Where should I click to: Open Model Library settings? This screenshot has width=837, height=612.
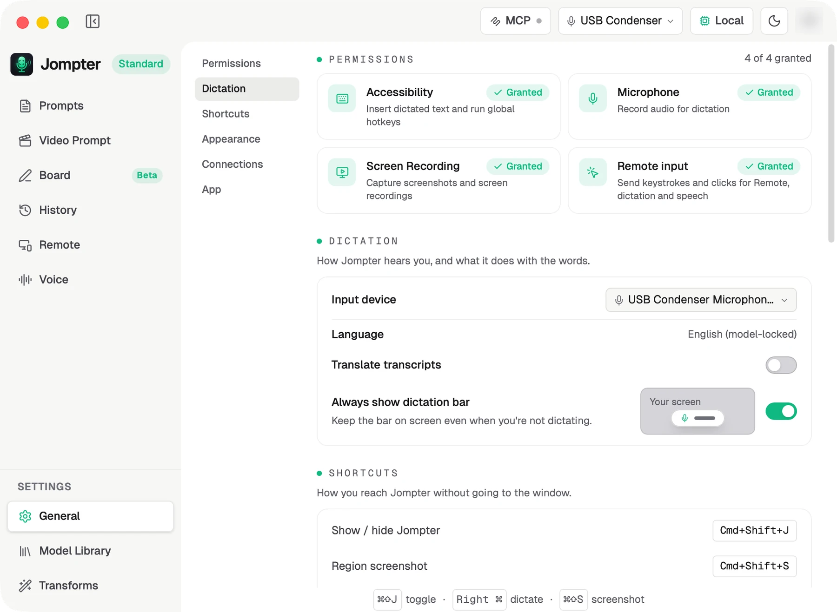coord(90,551)
